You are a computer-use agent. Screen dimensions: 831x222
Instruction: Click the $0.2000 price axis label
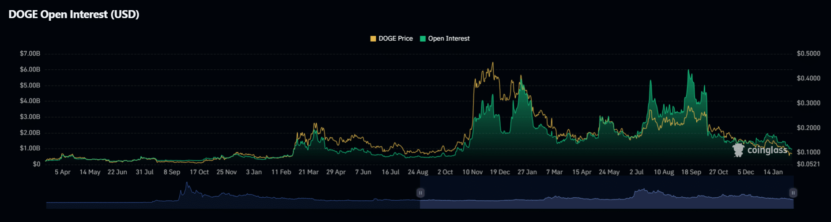click(808, 128)
